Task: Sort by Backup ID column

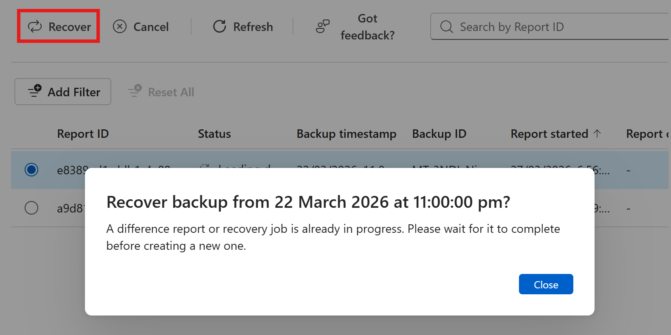Action: pos(439,134)
